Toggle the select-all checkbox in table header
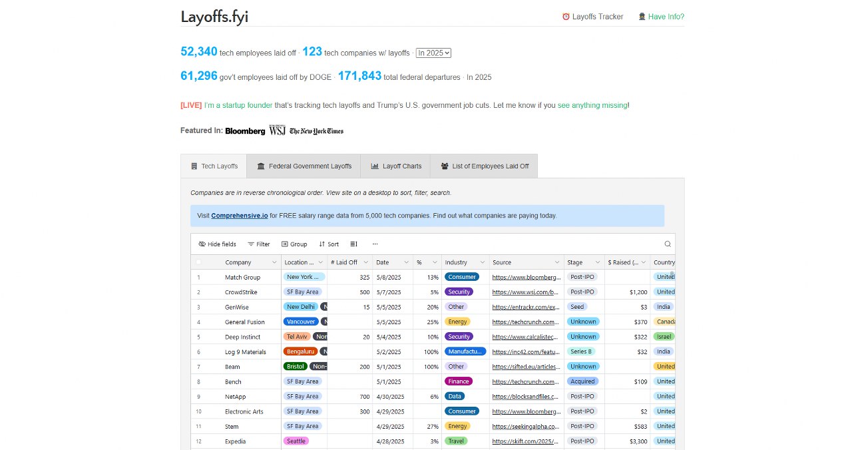 click(198, 262)
